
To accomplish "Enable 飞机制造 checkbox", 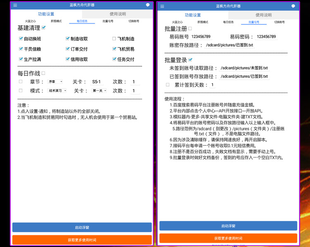I will coord(114,38).
